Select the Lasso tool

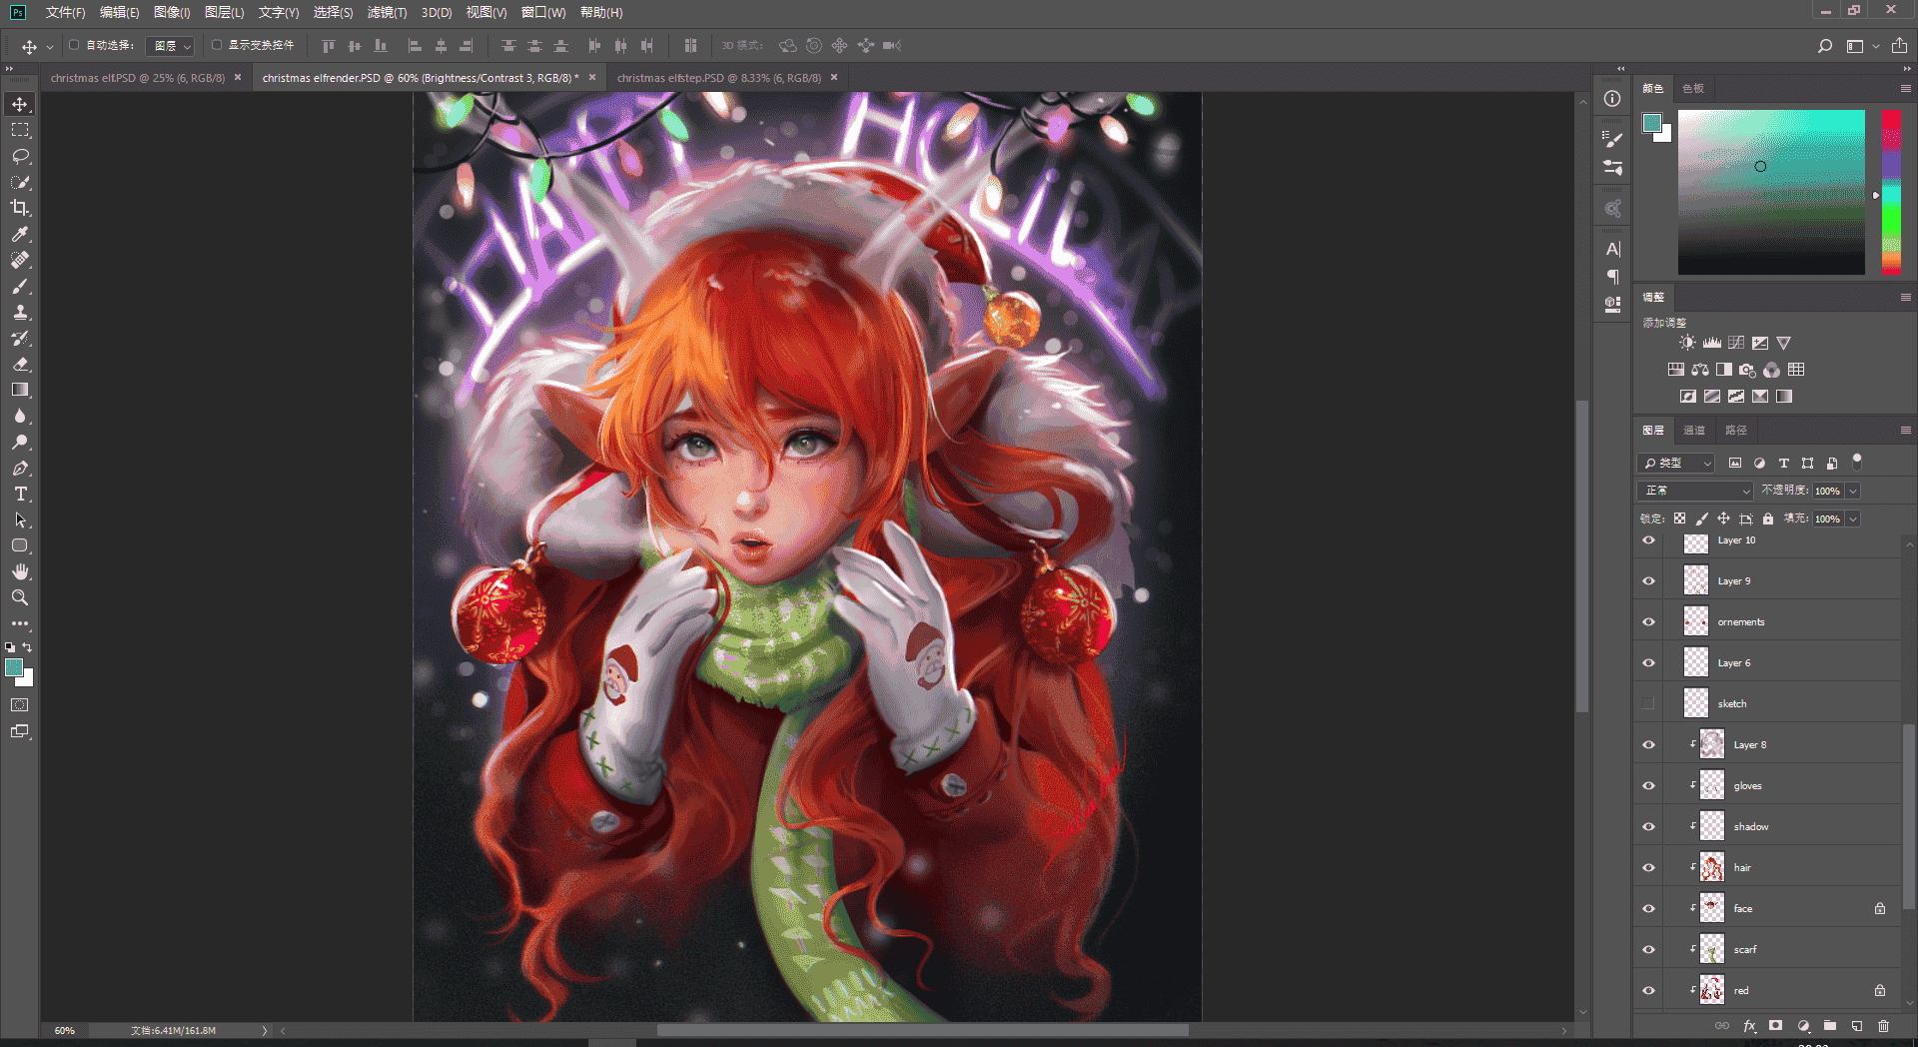(20, 156)
